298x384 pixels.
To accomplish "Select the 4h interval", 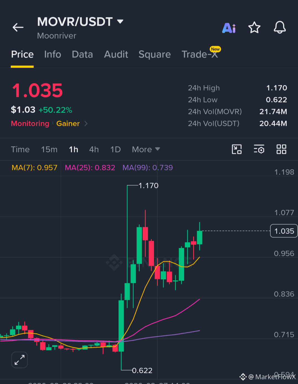I will 94,149.
